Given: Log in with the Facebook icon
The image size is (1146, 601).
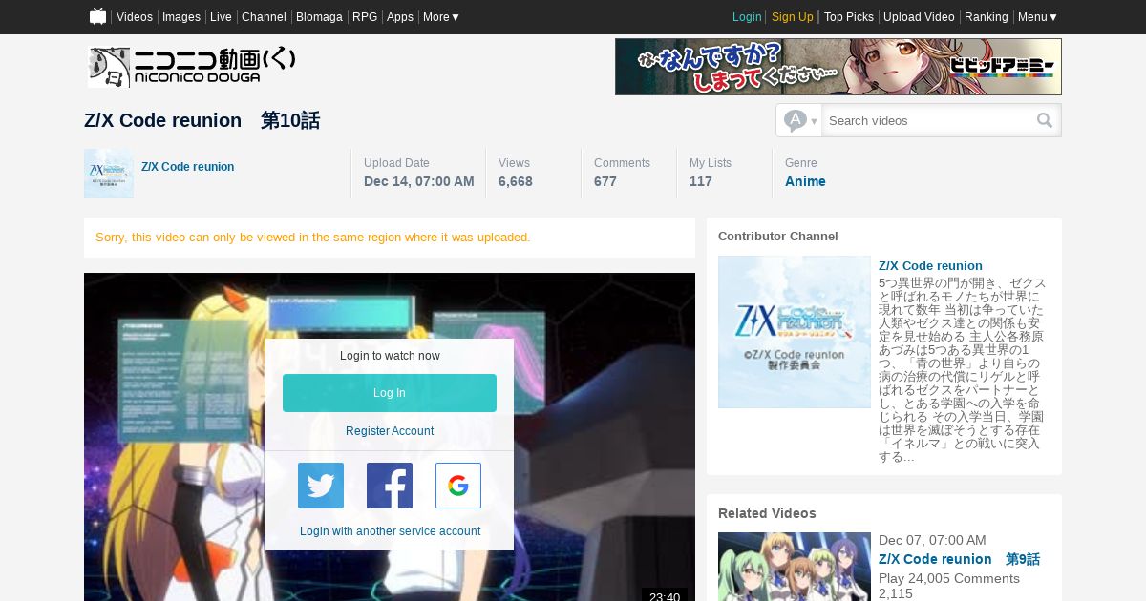Looking at the screenshot, I should [x=390, y=486].
